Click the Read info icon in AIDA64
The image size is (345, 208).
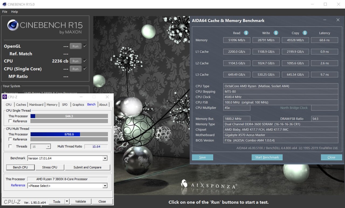point(246,33)
